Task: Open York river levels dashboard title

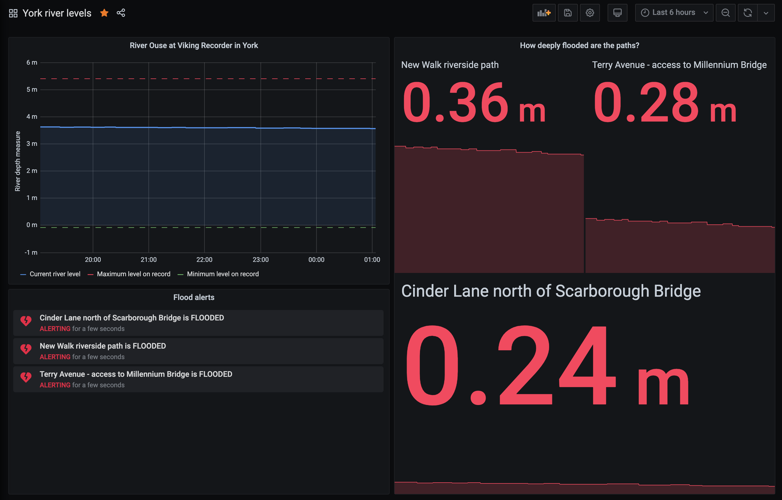Action: point(57,13)
